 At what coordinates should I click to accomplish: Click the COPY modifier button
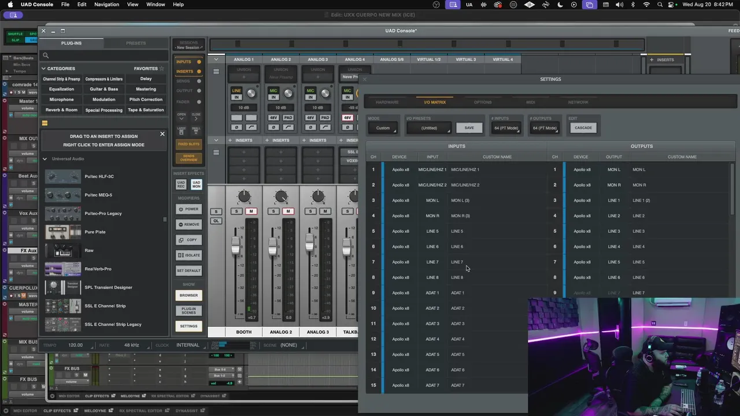pyautogui.click(x=188, y=240)
